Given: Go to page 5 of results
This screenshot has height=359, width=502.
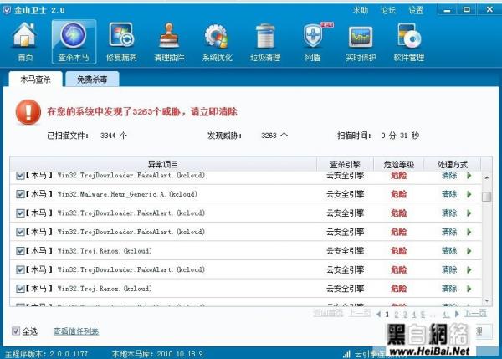Looking at the screenshot, I should 423,315.
